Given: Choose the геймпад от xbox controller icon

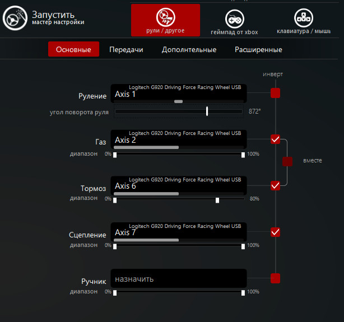Looking at the screenshot, I should point(234,18).
